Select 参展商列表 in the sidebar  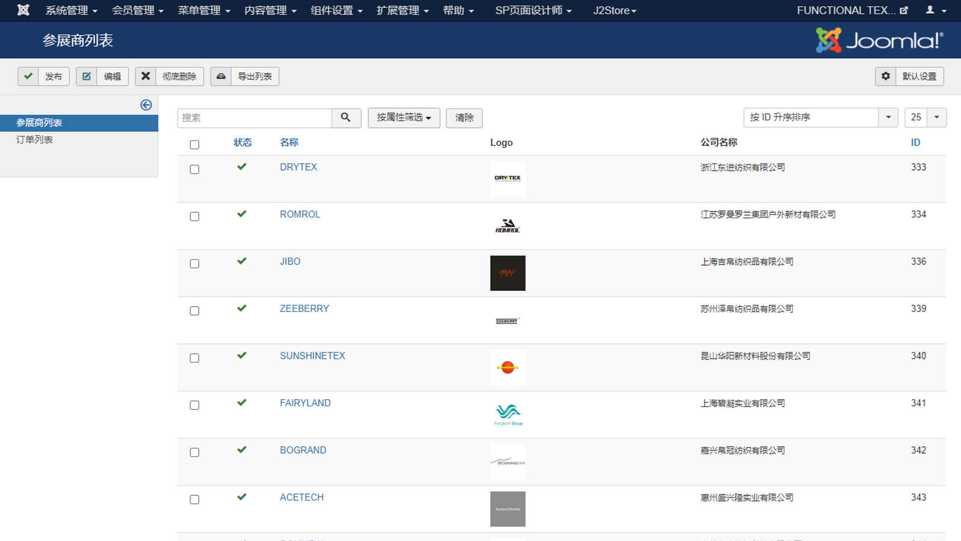79,123
